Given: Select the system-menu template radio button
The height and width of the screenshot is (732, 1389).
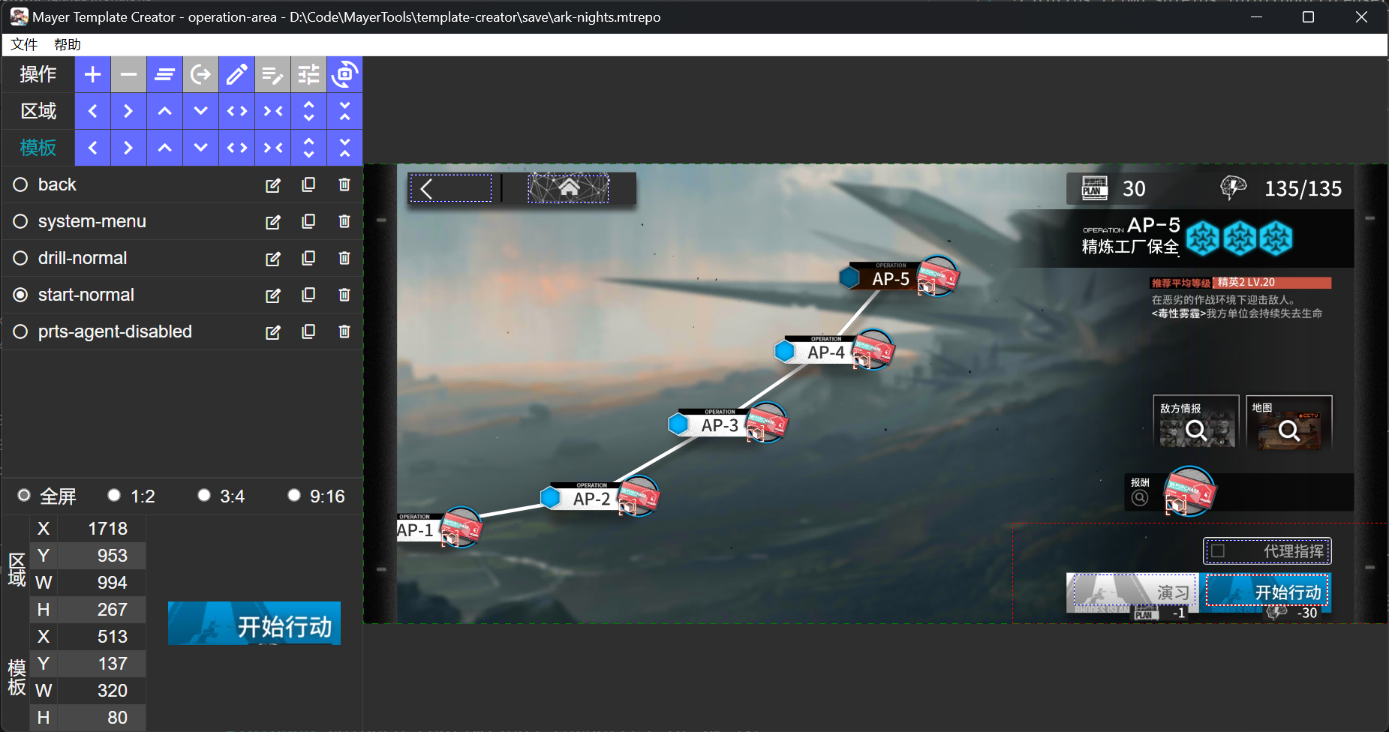Looking at the screenshot, I should click(20, 221).
